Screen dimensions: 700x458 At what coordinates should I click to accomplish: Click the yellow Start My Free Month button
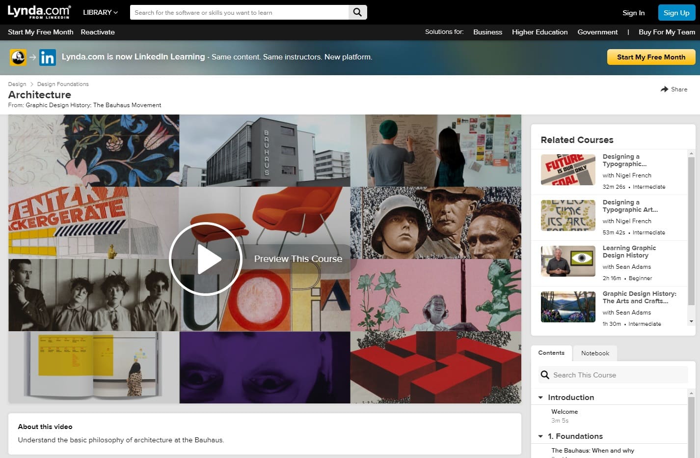tap(651, 57)
